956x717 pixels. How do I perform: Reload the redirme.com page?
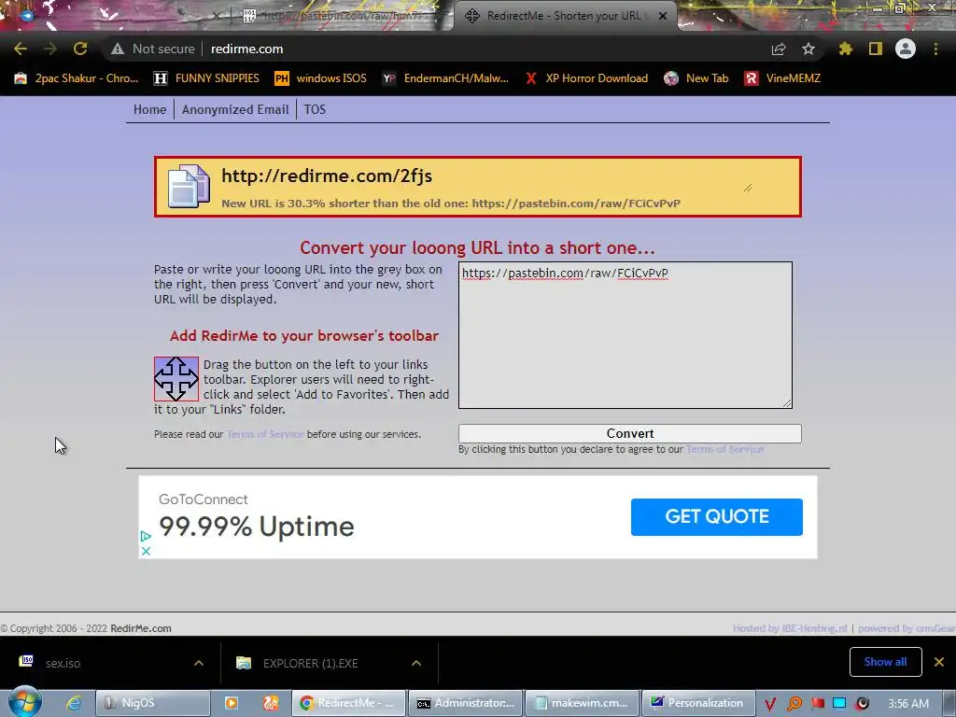tap(80, 49)
